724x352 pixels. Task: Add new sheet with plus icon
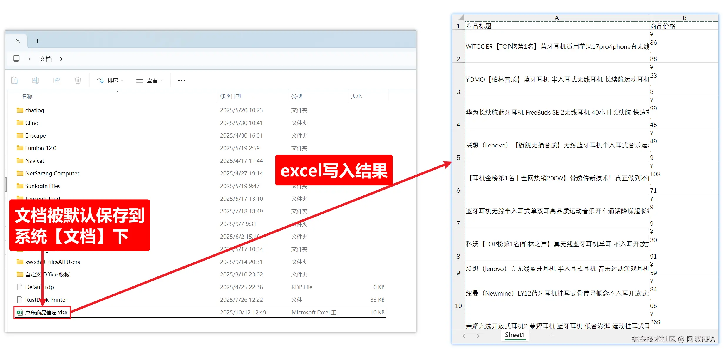coord(552,336)
